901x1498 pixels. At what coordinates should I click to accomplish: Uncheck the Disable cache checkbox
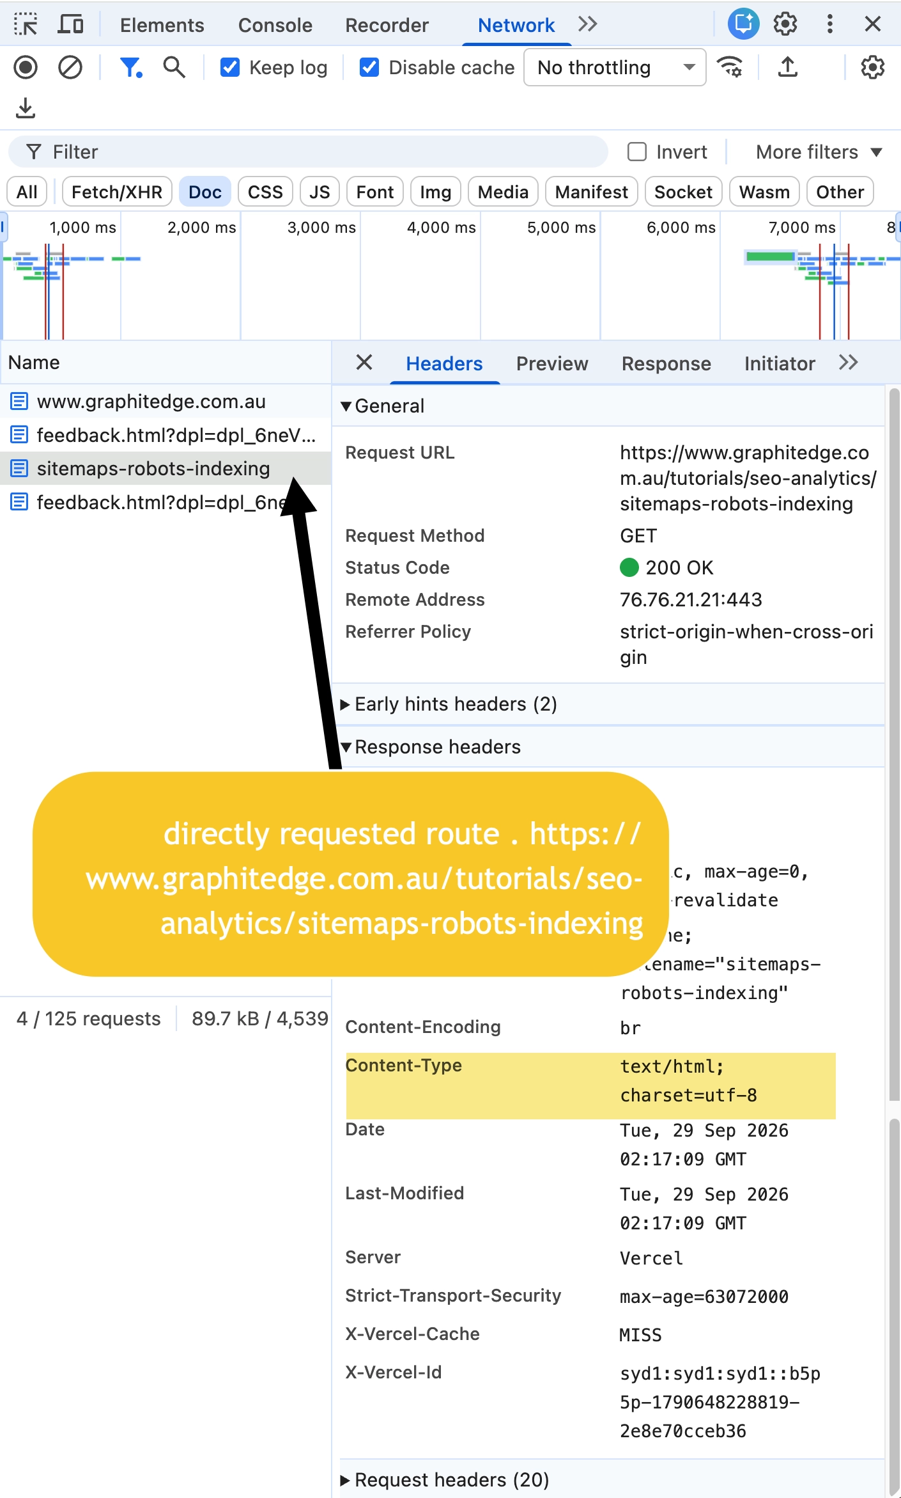(369, 67)
